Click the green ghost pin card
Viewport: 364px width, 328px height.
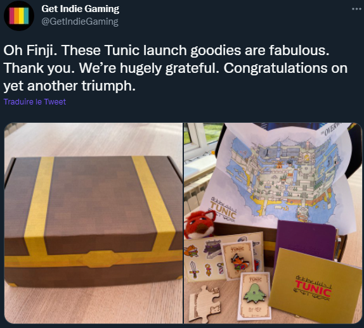(x=255, y=296)
